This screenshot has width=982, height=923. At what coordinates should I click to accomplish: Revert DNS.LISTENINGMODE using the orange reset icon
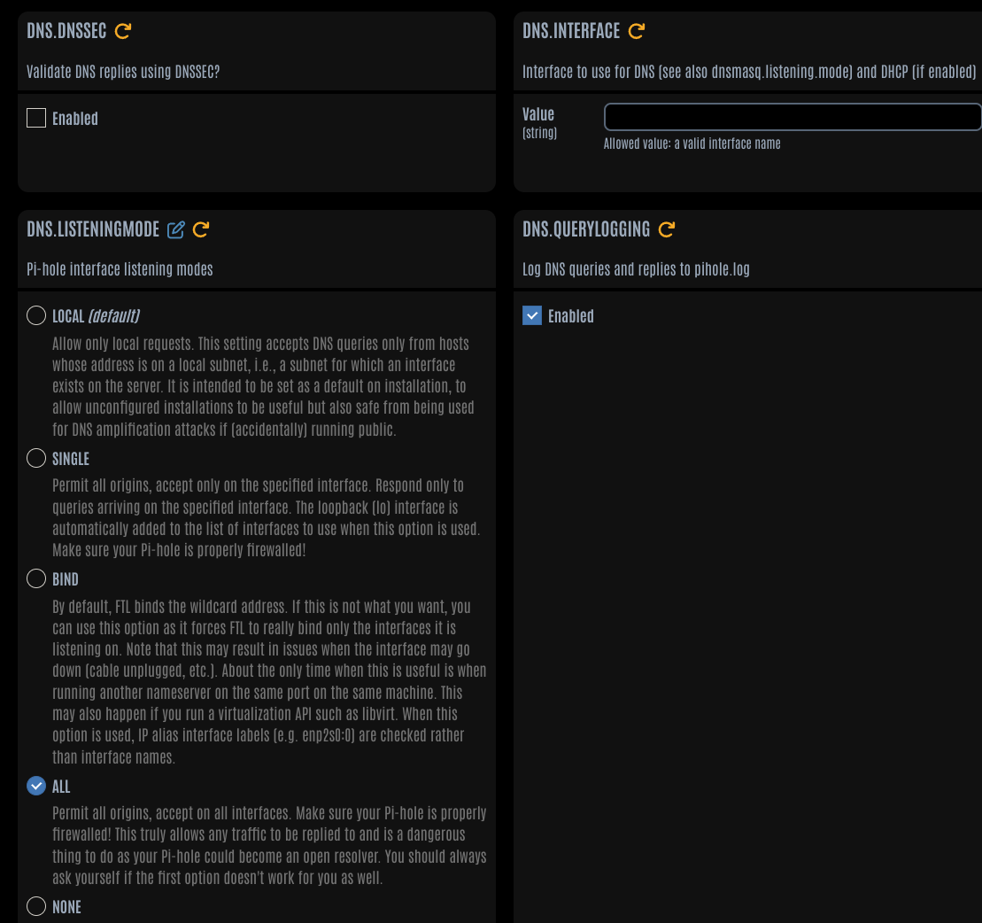coord(200,229)
